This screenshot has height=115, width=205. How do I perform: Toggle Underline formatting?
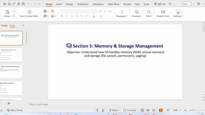click(x=72, y=16)
